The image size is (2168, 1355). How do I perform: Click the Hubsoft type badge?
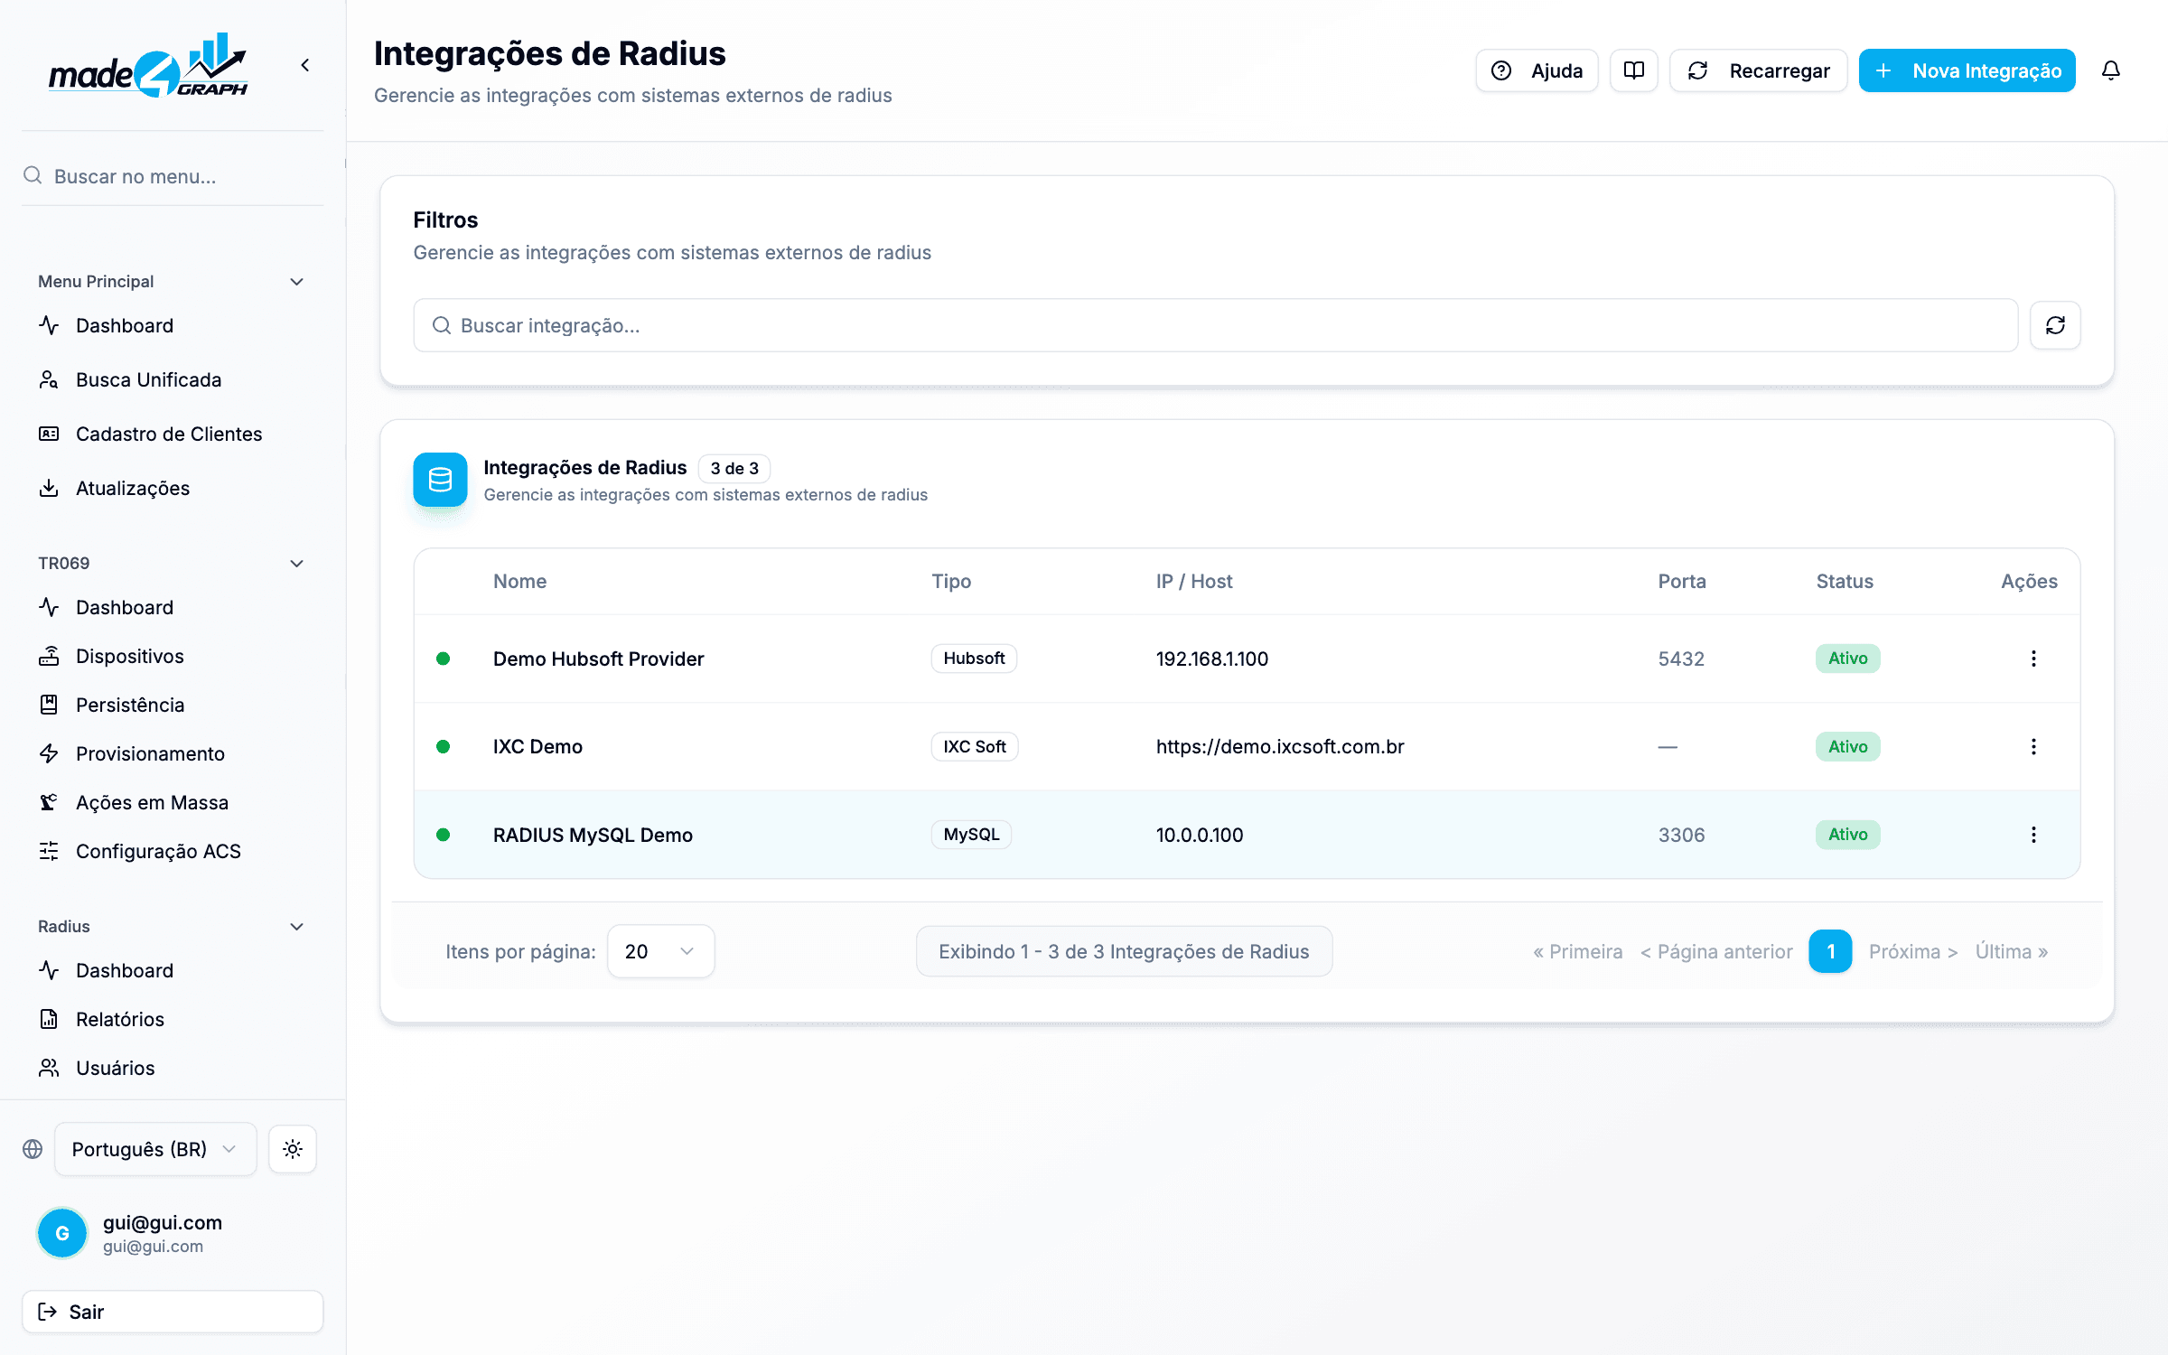tap(974, 659)
